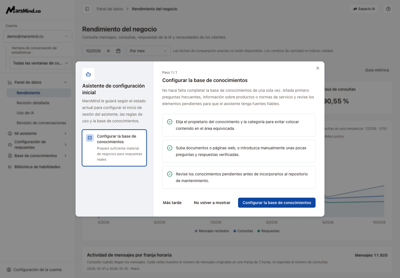Click the Guía métrica link
Screen dimensions: 400x278
point(377,70)
